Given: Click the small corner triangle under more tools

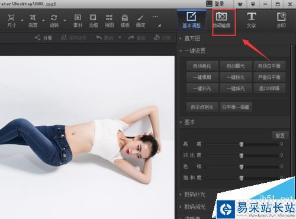Looking at the screenshot, I should click(159, 26).
